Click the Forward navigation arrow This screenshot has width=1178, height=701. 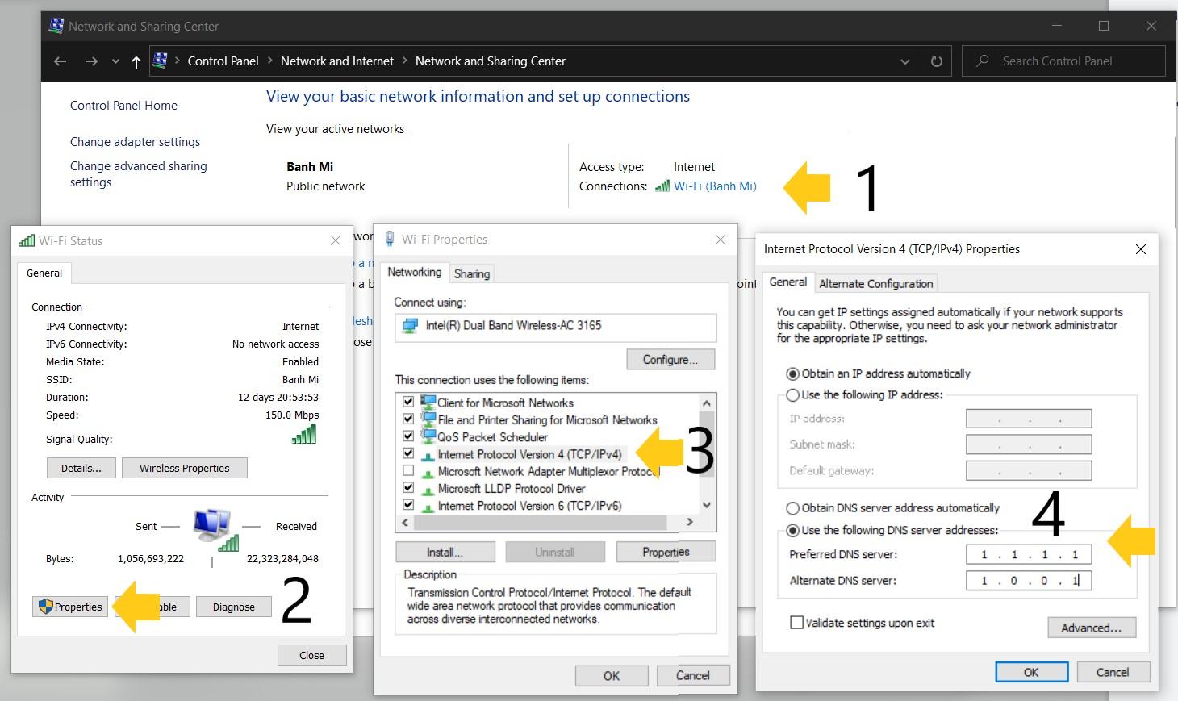pyautogui.click(x=91, y=61)
